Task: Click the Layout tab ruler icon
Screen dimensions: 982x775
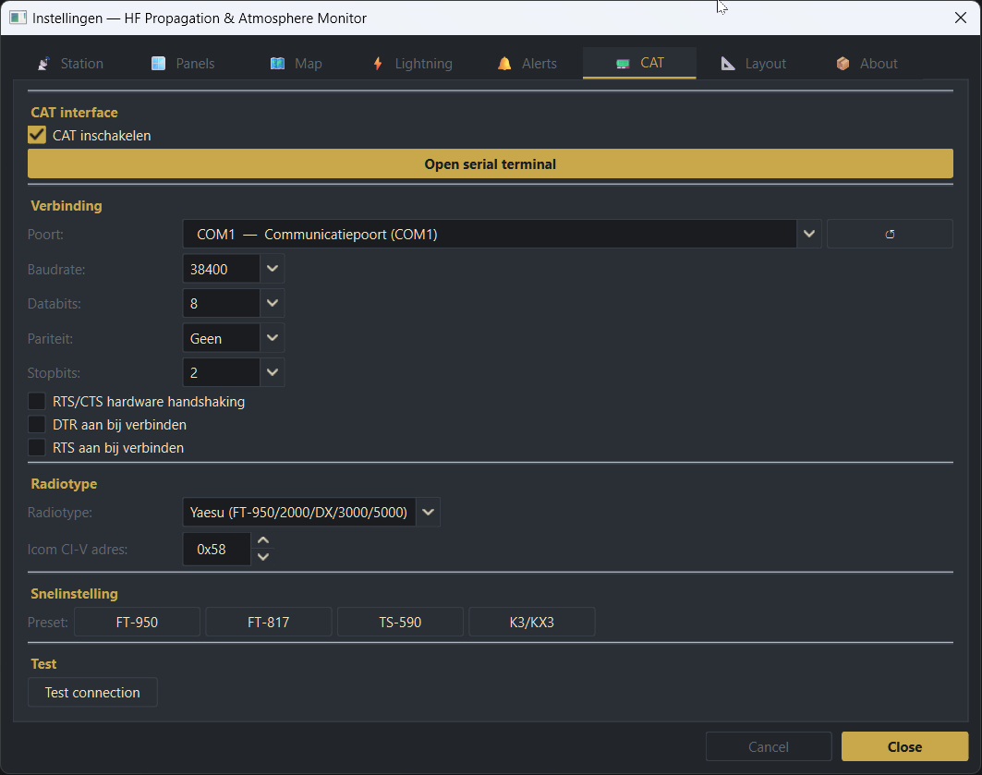Action: (728, 63)
